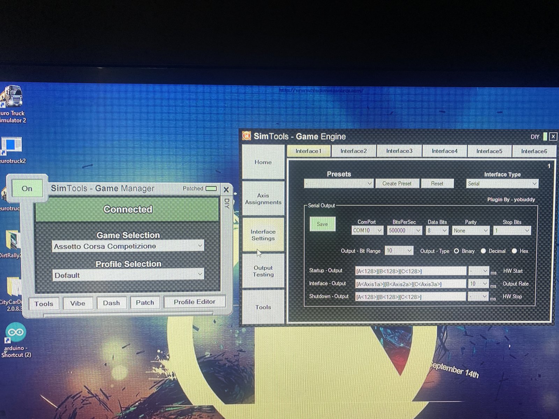Open Game Selection dropdown showing Assetto Corsa Competizione
The width and height of the screenshot is (559, 419).
pos(128,246)
